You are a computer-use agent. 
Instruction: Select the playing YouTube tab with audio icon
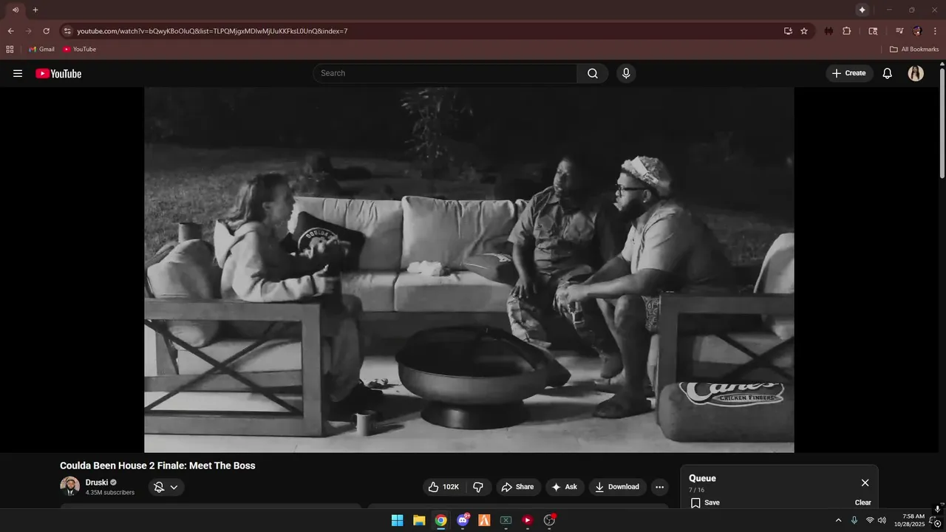click(16, 10)
